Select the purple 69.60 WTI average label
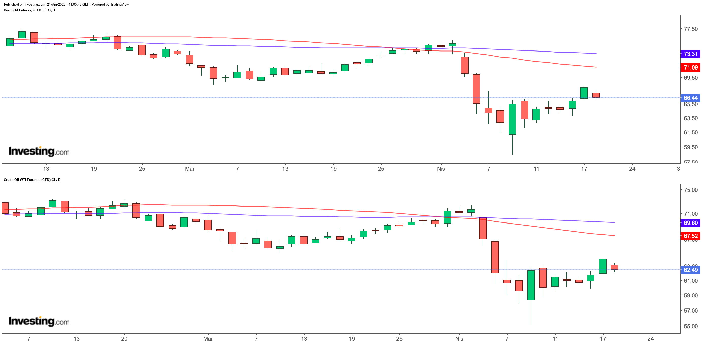 pos(690,222)
